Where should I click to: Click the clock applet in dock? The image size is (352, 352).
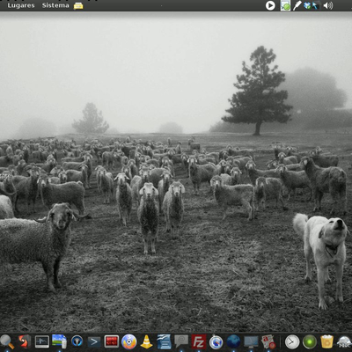click(x=292, y=341)
